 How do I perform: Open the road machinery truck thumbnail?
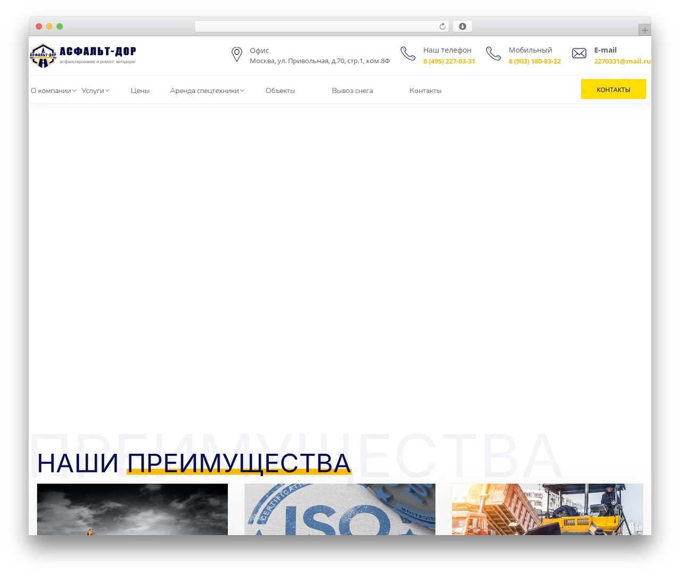coord(547,509)
